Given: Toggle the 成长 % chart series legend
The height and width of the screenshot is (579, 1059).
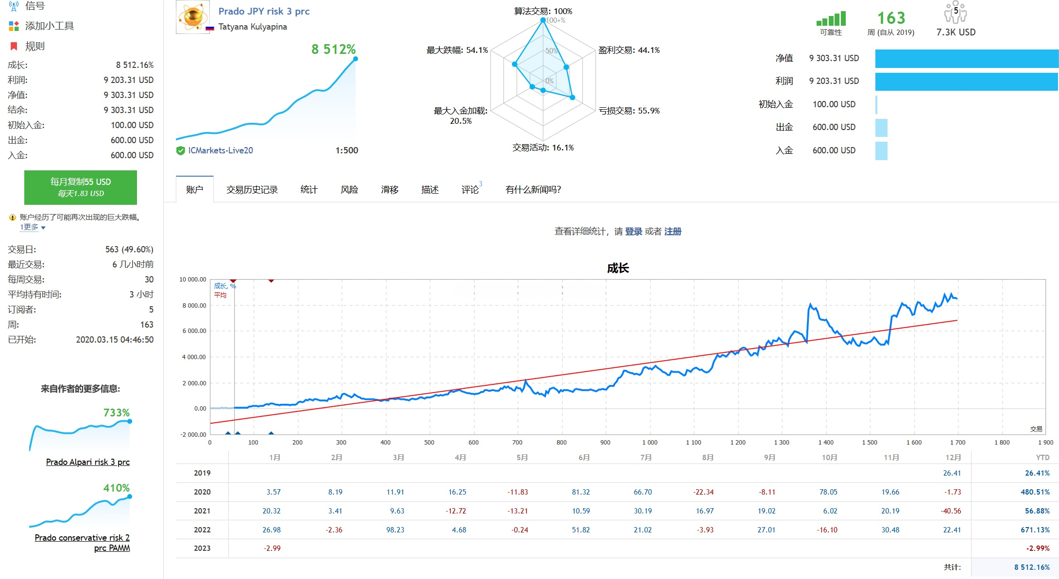Looking at the screenshot, I should 224,286.
